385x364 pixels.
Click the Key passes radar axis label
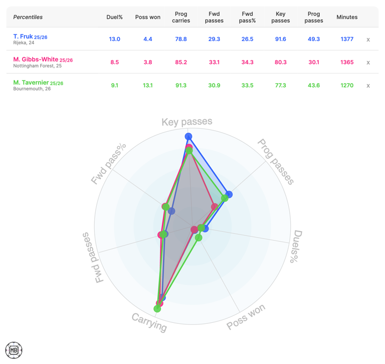click(187, 122)
